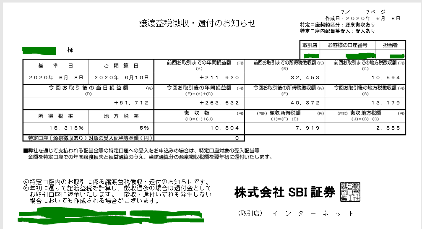Select the dividend amount value 0
The image size is (422, 229).
pos(237,138)
